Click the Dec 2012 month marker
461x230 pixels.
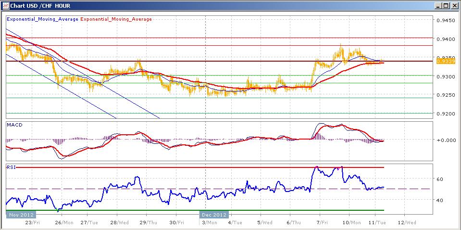(214, 215)
